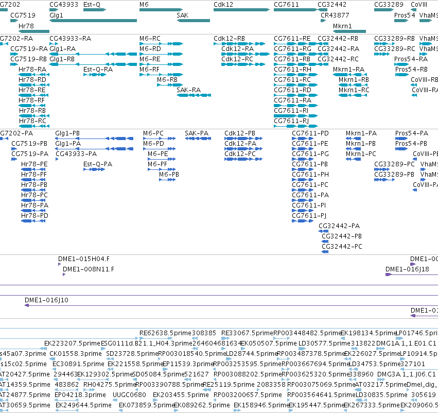Click the CK01558.3prime EST label
The width and height of the screenshot is (438, 413).
coord(76,353)
